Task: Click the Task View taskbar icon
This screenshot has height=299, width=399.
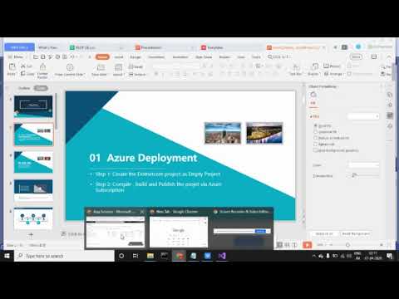Action: click(x=135, y=256)
